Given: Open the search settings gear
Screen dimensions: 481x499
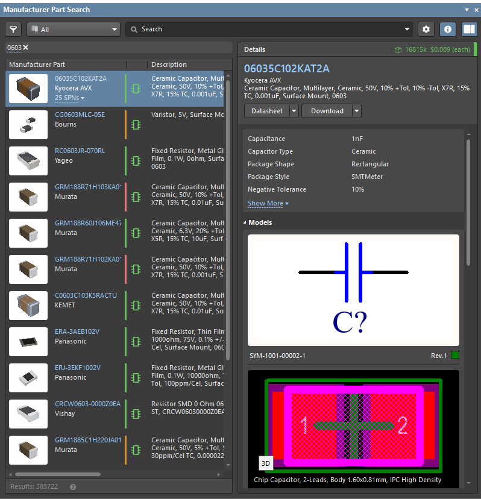Looking at the screenshot, I should coord(426,29).
